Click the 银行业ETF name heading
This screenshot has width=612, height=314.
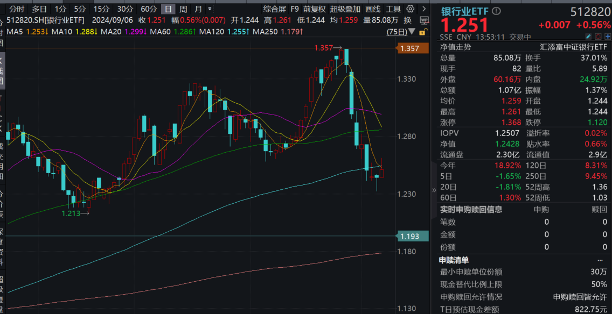(465, 12)
